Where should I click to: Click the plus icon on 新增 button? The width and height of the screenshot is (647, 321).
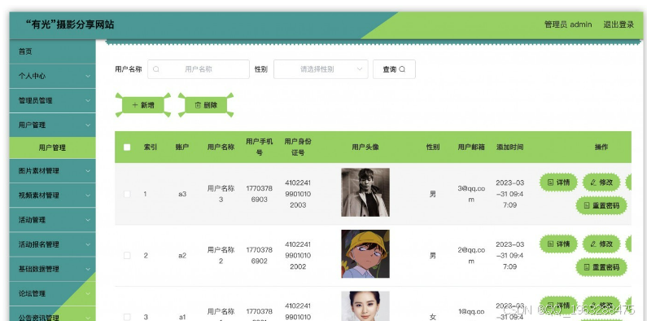coord(135,105)
